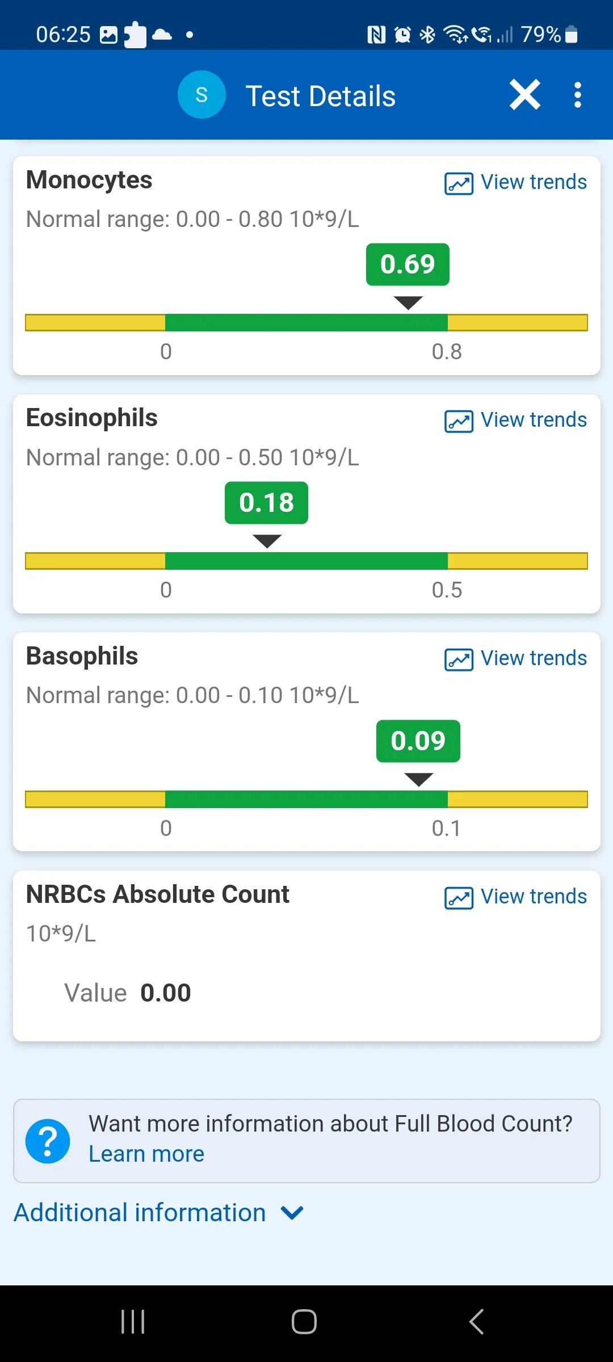
Task: Expand the Additional information section
Action: pos(159,1213)
